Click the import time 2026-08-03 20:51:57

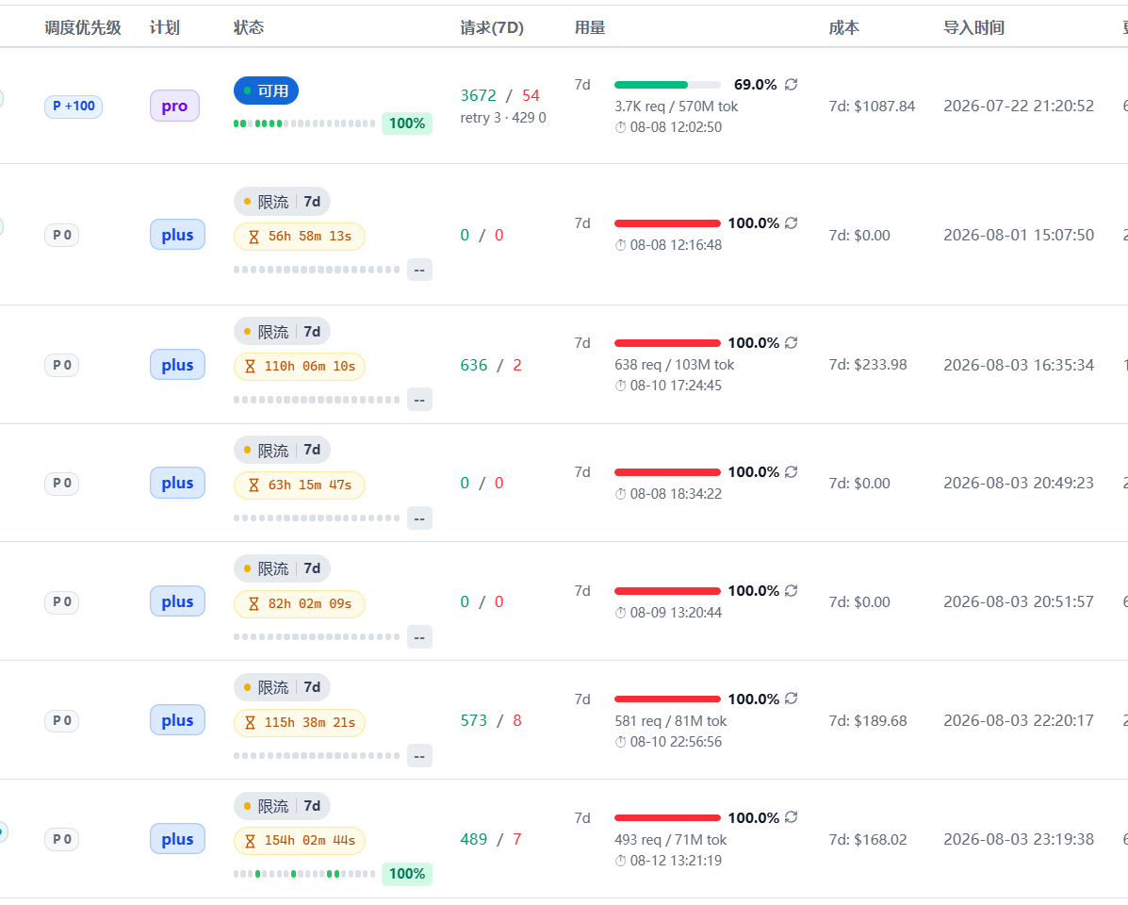coord(1019,601)
